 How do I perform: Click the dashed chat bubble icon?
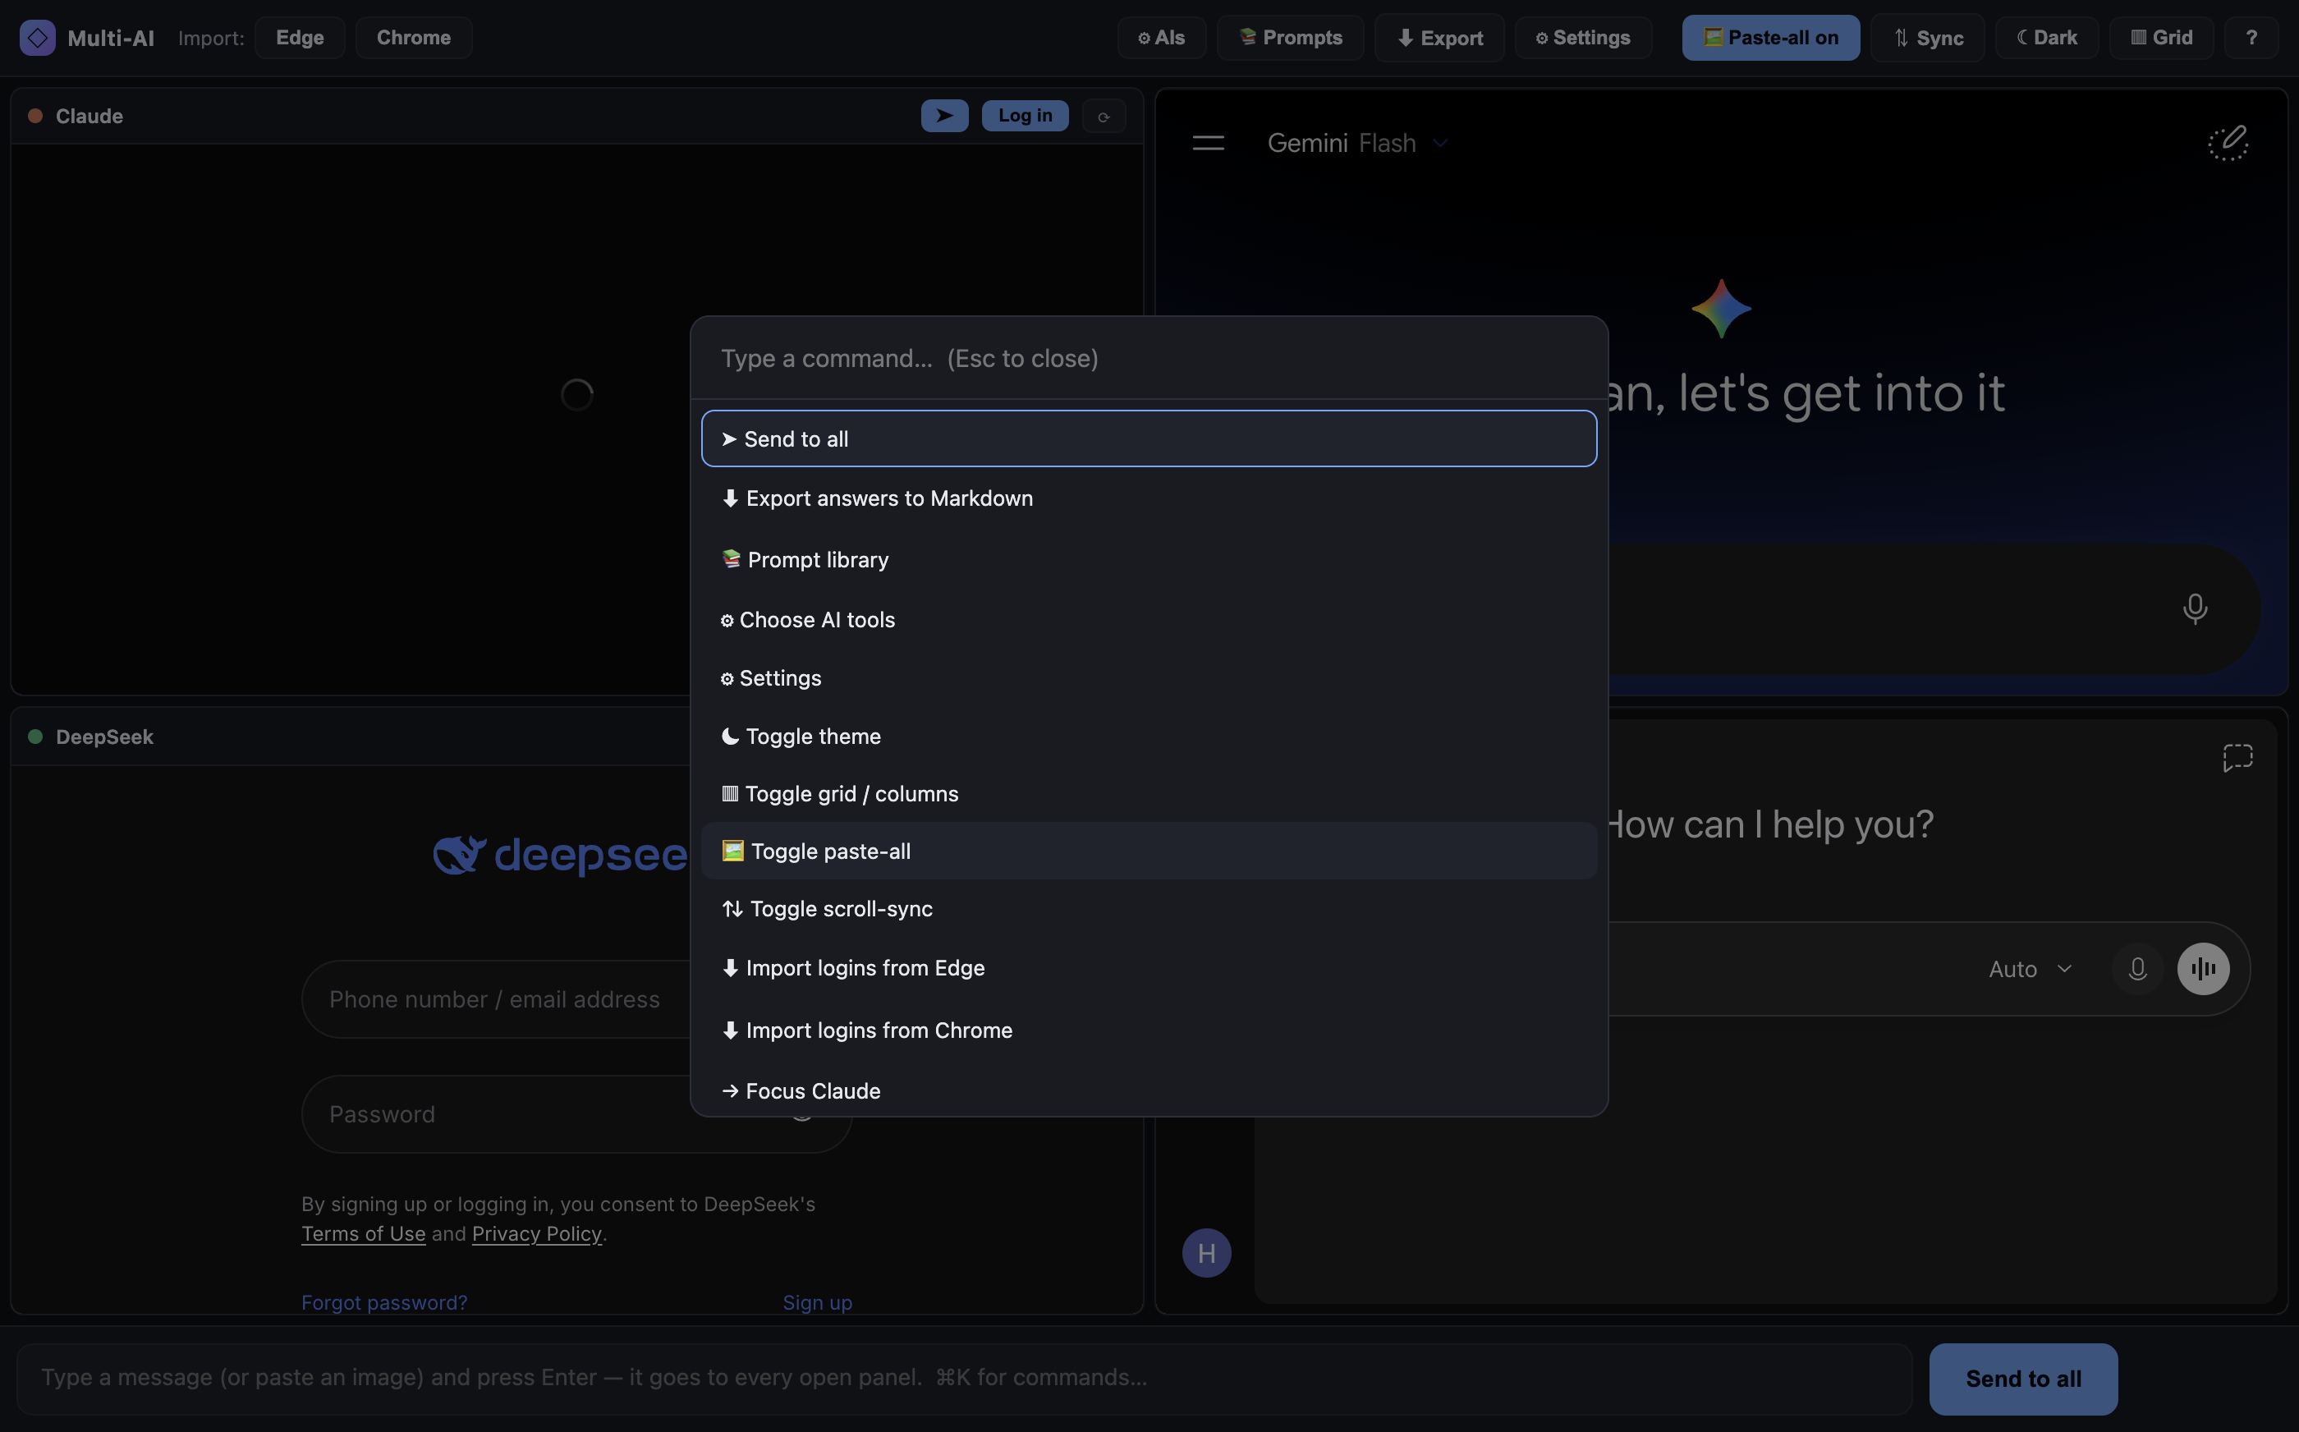[2237, 758]
